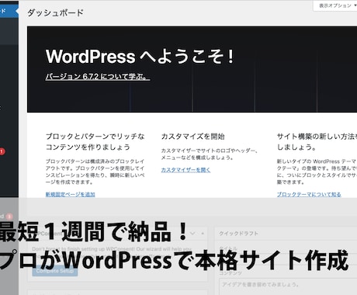Select the クイックドラフト widget title
Viewport: 357px width, 295px height.
click(x=238, y=234)
